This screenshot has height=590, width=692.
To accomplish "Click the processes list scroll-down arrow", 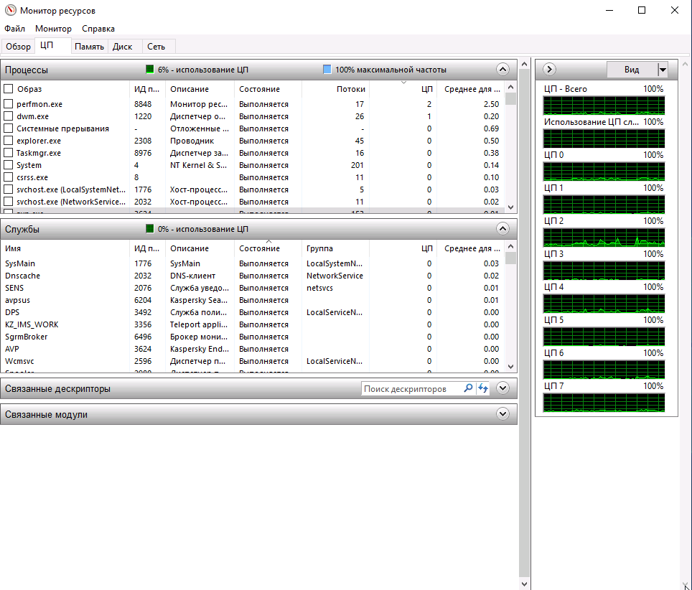I will (x=510, y=207).
